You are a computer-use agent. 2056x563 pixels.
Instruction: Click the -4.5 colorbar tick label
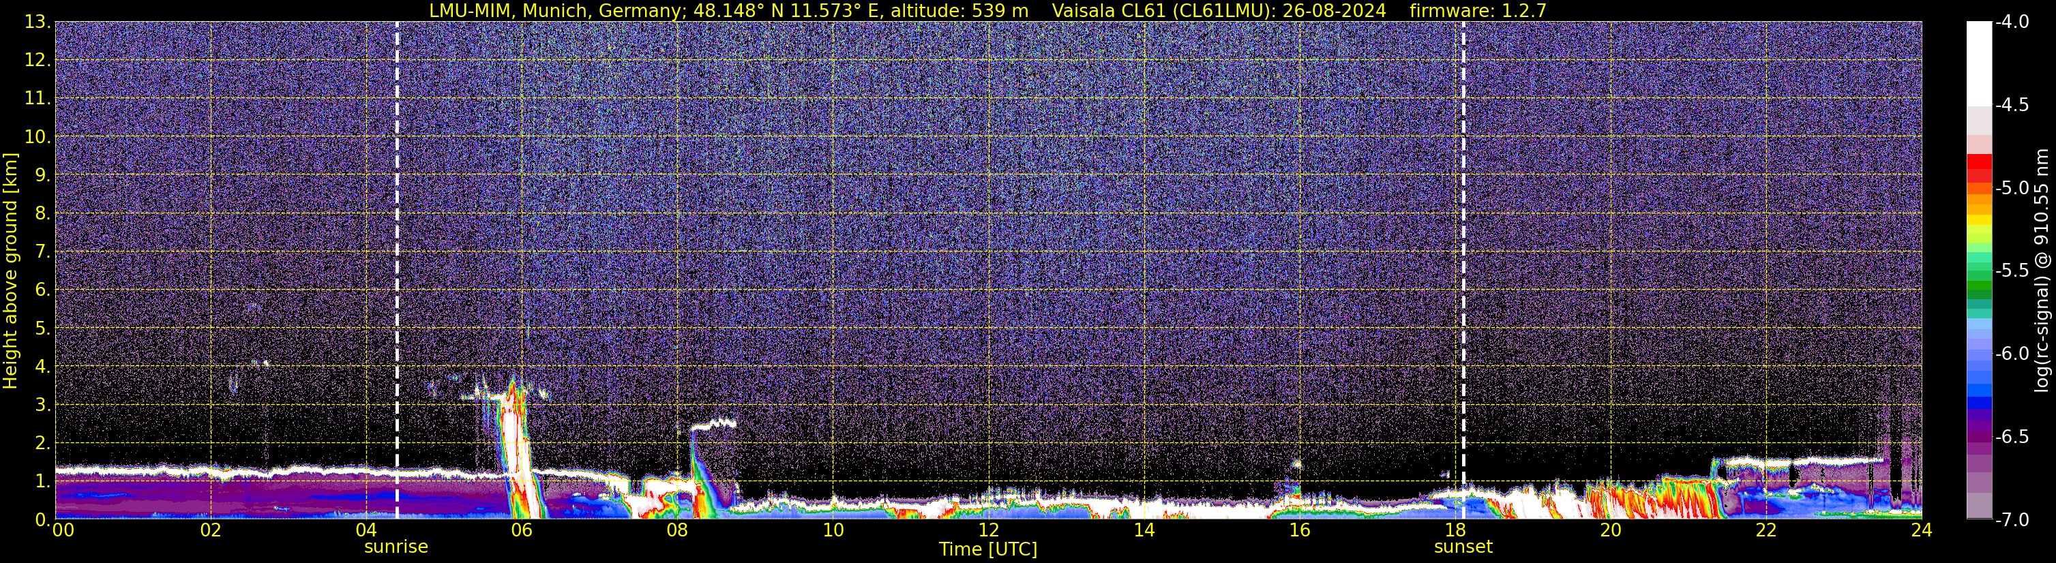pyautogui.click(x=2011, y=105)
